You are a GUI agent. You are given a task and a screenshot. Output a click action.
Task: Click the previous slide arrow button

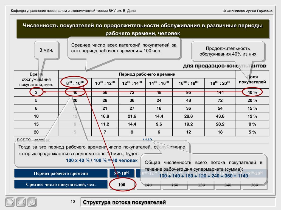(x=21, y=202)
